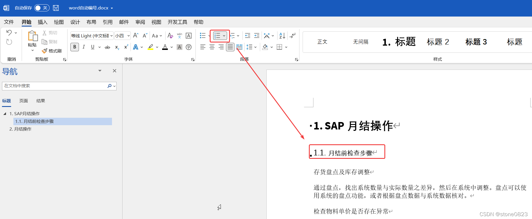Apply the 无间隔 style
532x219 pixels.
click(x=361, y=42)
